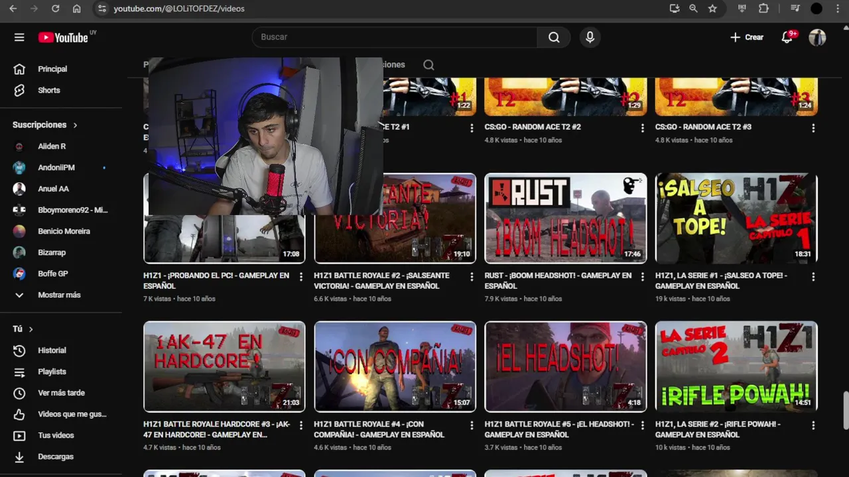Screen dimensions: 849x477
Task: Expand the Suscripciones section arrow
Action: [75, 125]
